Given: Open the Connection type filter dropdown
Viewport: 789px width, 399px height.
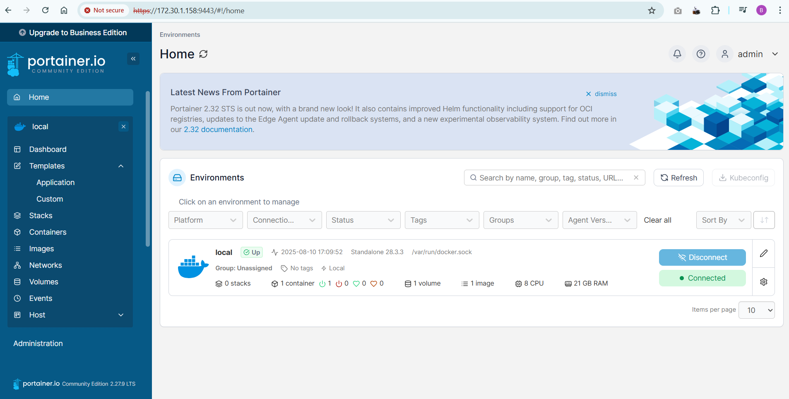Looking at the screenshot, I should [x=284, y=220].
